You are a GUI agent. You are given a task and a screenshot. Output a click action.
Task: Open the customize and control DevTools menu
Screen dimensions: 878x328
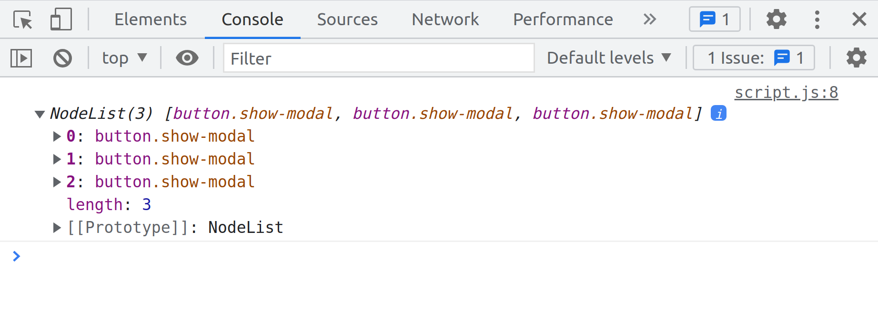pos(817,19)
